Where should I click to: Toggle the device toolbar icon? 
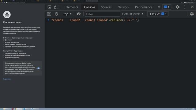(x=56, y=7)
